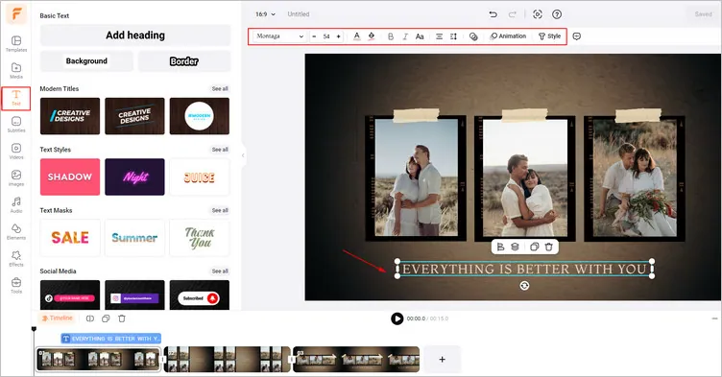Open the layer order icon above text
The height and width of the screenshot is (377, 722).
515,247
